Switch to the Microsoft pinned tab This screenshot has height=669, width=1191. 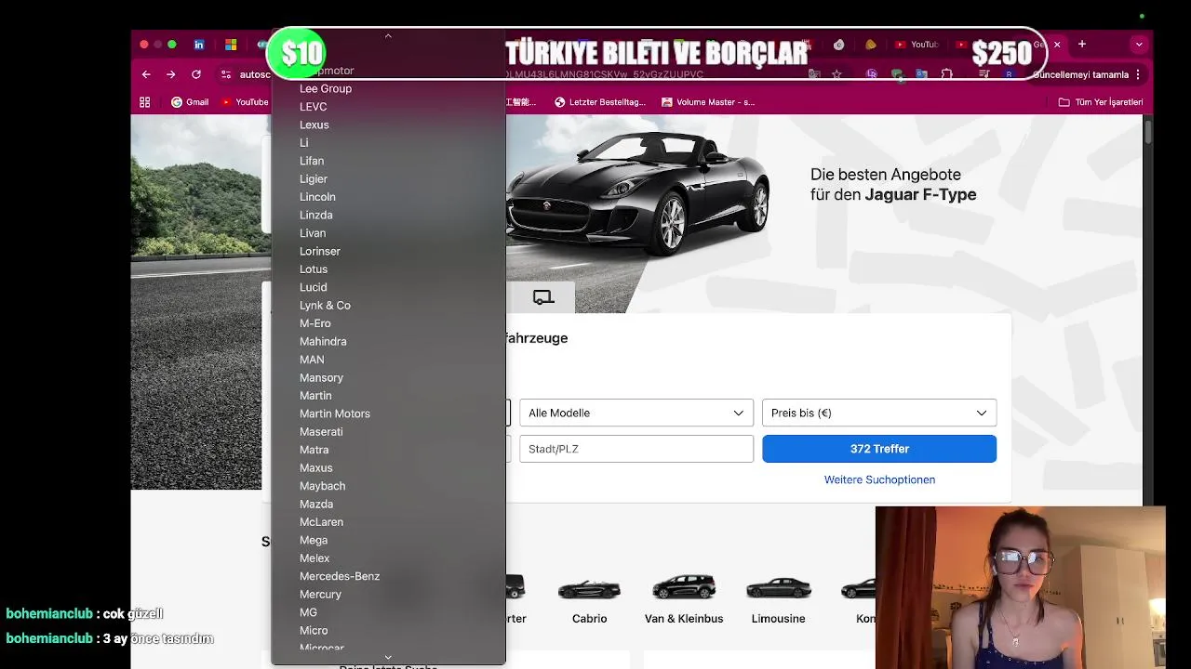coord(231,45)
